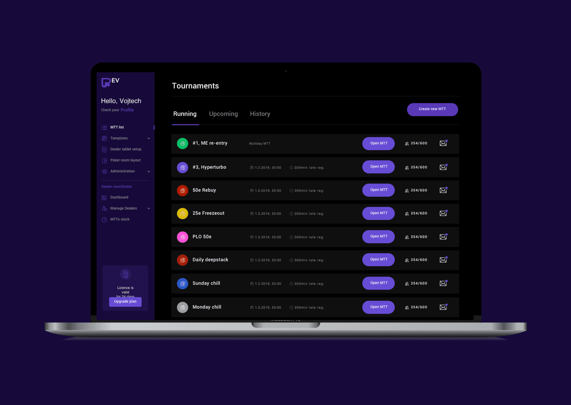The height and width of the screenshot is (405, 571).
Task: Switch to the Upcoming tournaments tab
Action: pos(223,114)
